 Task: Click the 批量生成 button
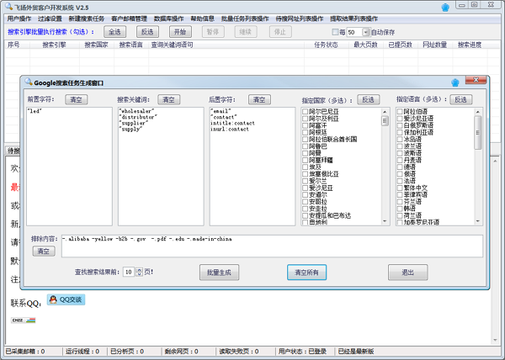[x=219, y=273]
